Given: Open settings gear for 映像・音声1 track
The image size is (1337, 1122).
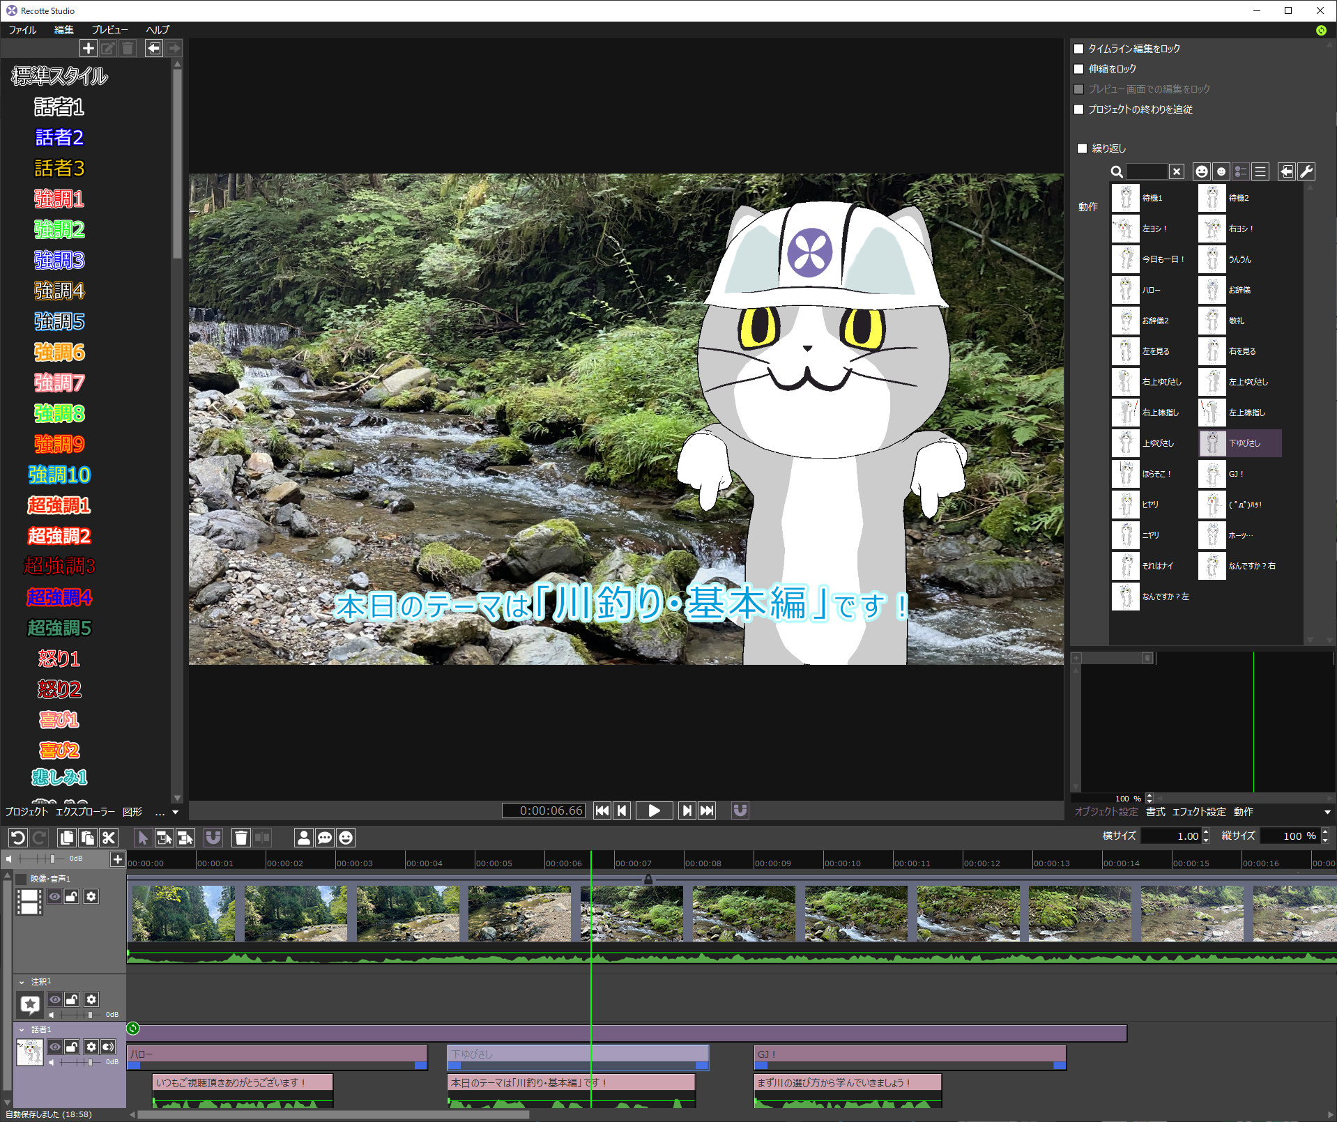Looking at the screenshot, I should pyautogui.click(x=91, y=897).
